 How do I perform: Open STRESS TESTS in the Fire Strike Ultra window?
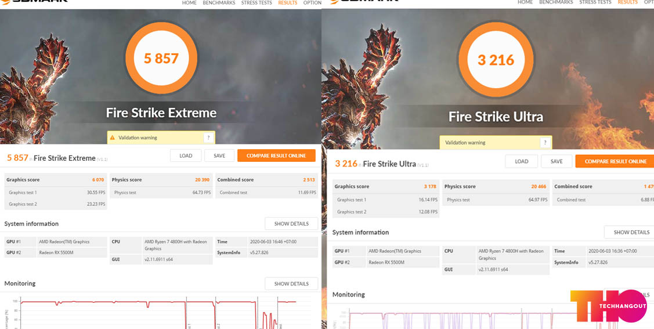595,2
